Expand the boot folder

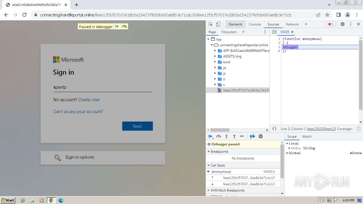(215, 62)
